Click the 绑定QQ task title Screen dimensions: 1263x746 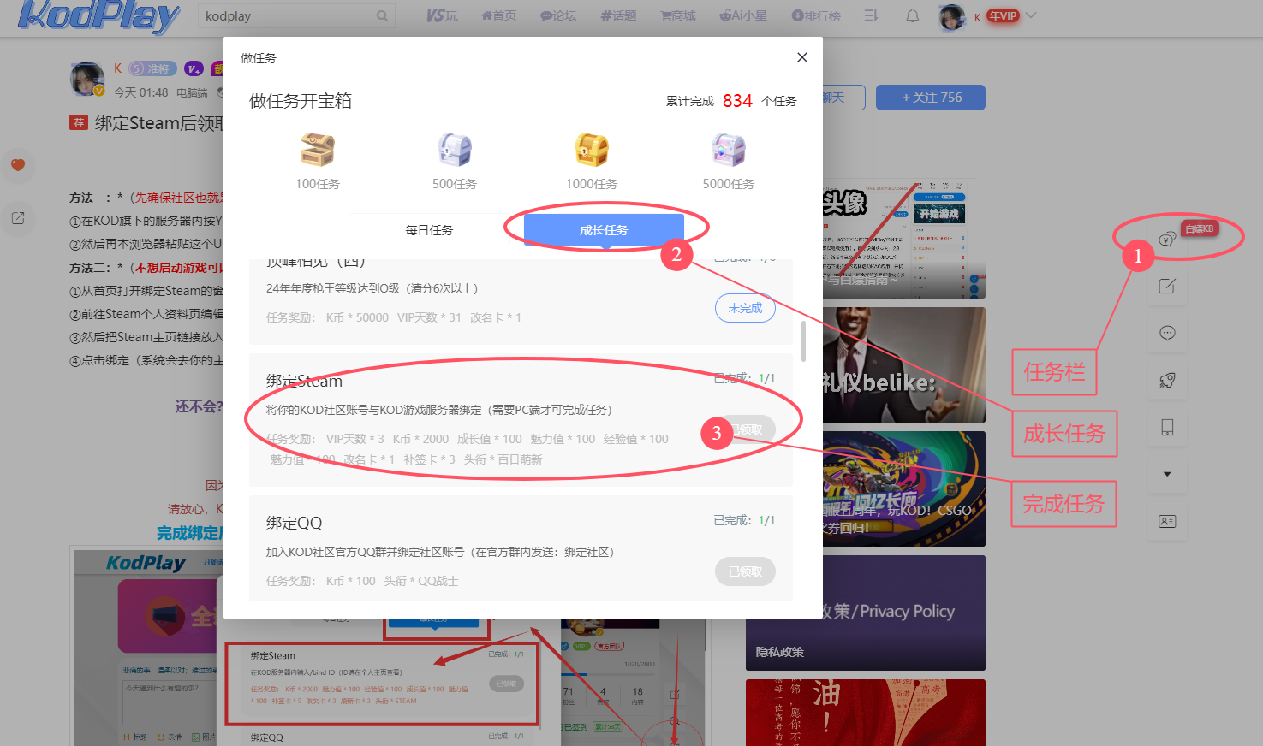pos(294,523)
